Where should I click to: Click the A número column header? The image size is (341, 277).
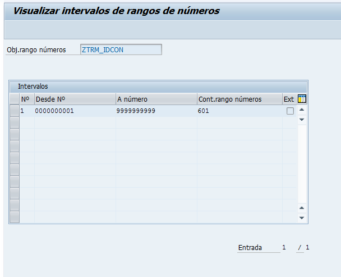tap(155, 99)
